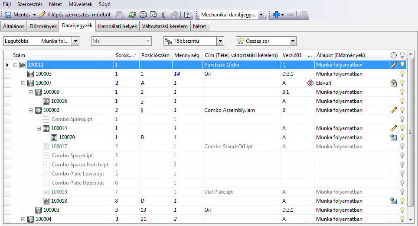Toggle lightbulb for 100020 row
This screenshot has height=226, width=418.
click(x=402, y=137)
